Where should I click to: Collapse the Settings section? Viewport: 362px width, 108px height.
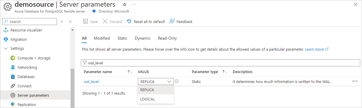6,48
